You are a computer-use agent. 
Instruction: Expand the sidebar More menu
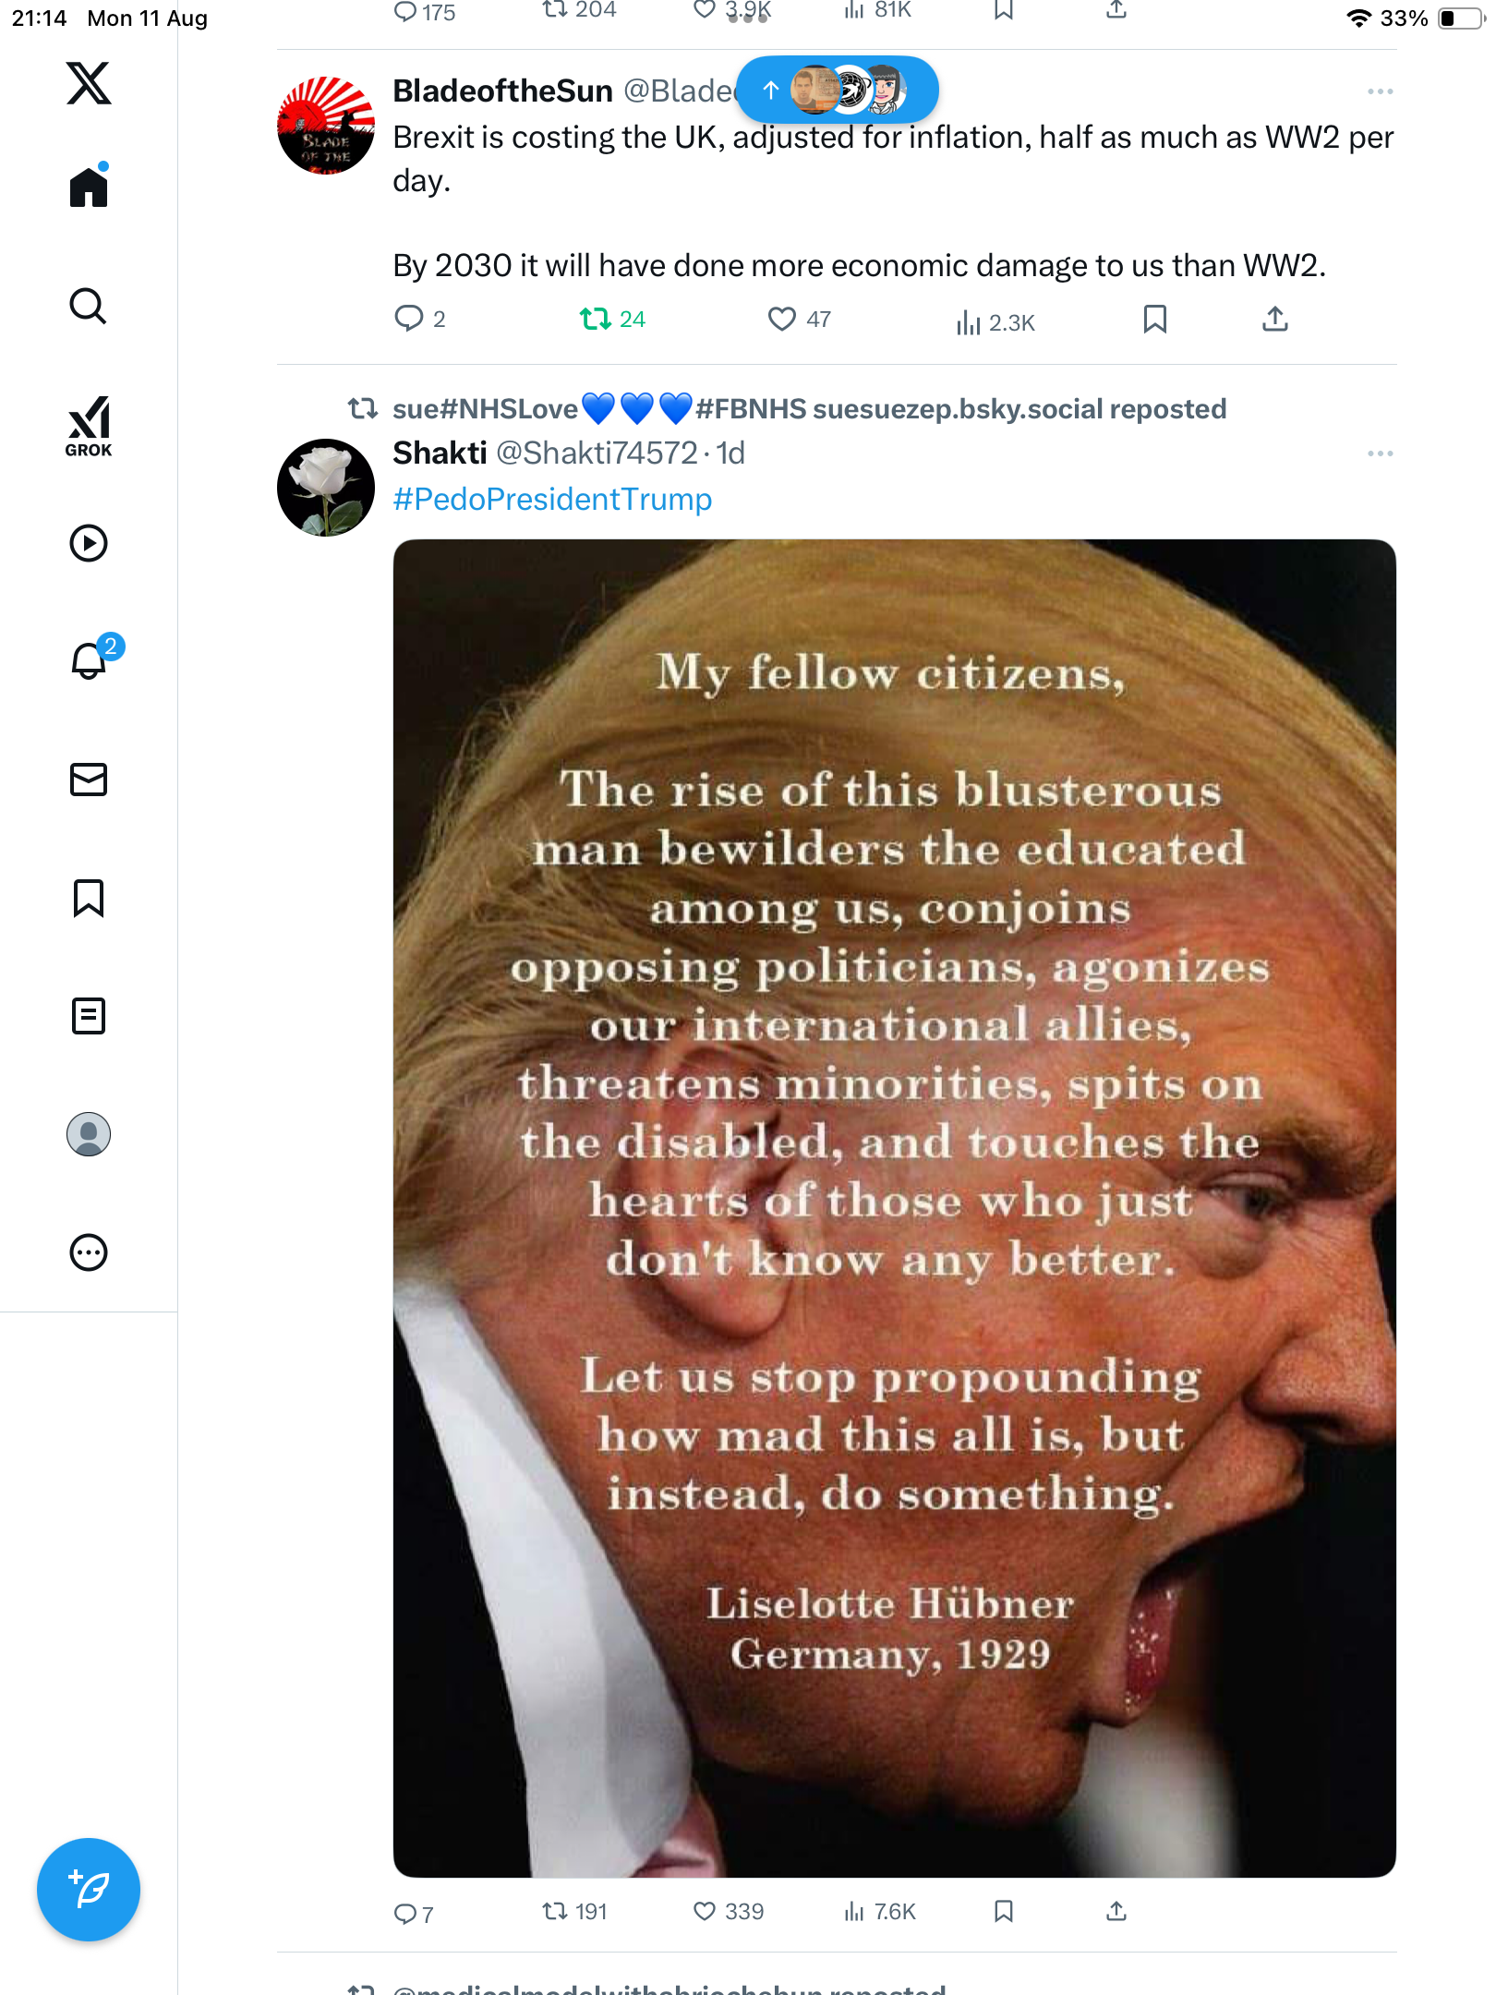click(89, 1252)
